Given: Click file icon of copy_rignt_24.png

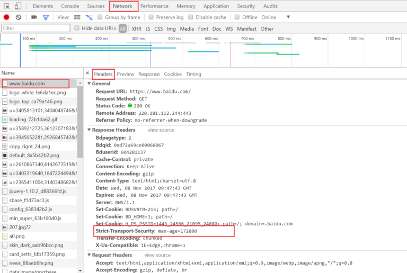Looking at the screenshot, I should point(5,147).
